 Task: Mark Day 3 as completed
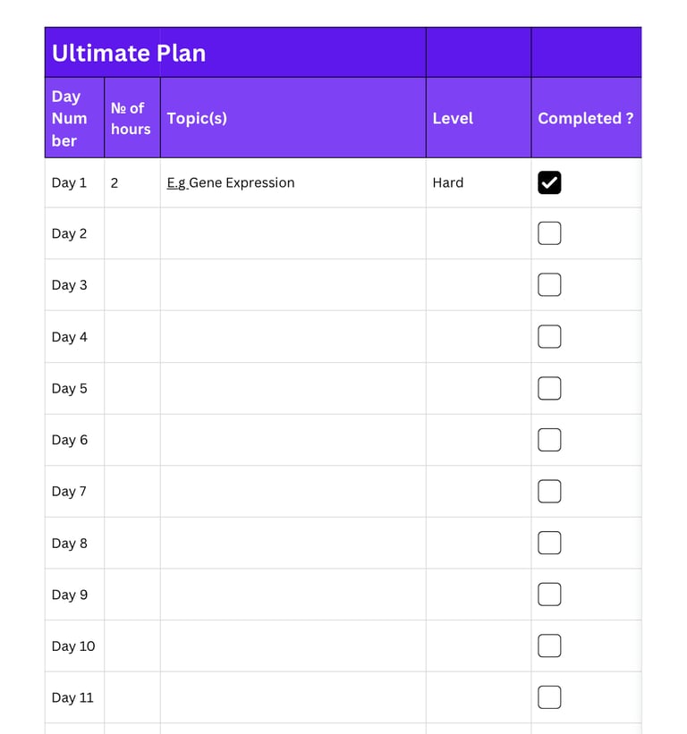(548, 284)
